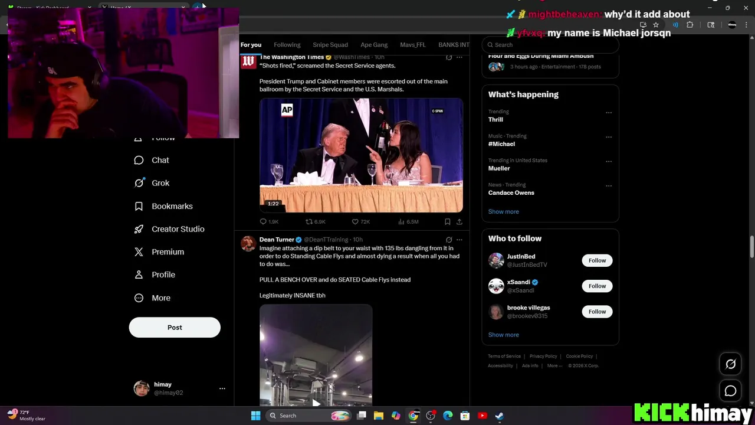Open Microsoft Edge from the taskbar

(448, 416)
